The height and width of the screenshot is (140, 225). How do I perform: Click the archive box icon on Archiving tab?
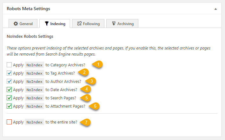pyautogui.click(x=113, y=24)
